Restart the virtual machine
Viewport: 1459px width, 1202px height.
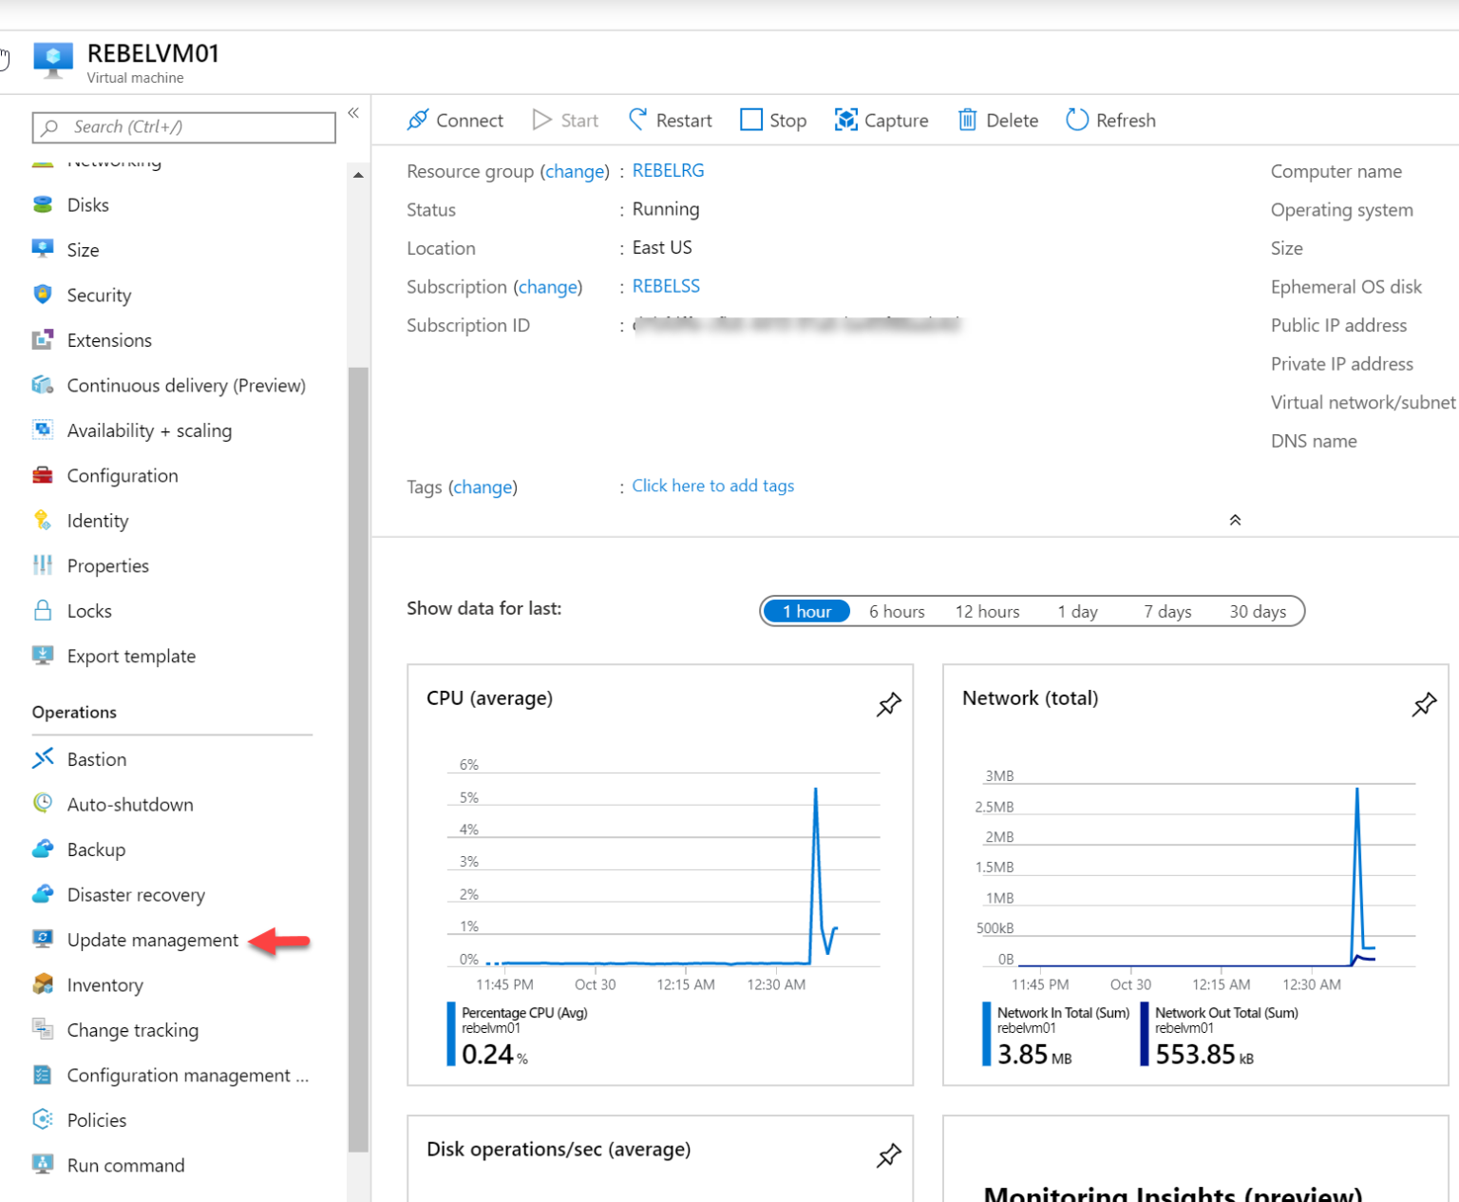click(x=670, y=120)
